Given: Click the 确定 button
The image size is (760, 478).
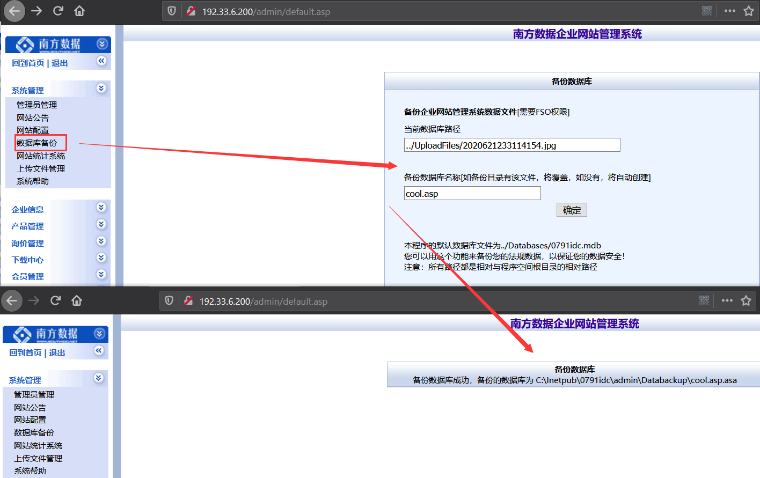Looking at the screenshot, I should coord(572,210).
